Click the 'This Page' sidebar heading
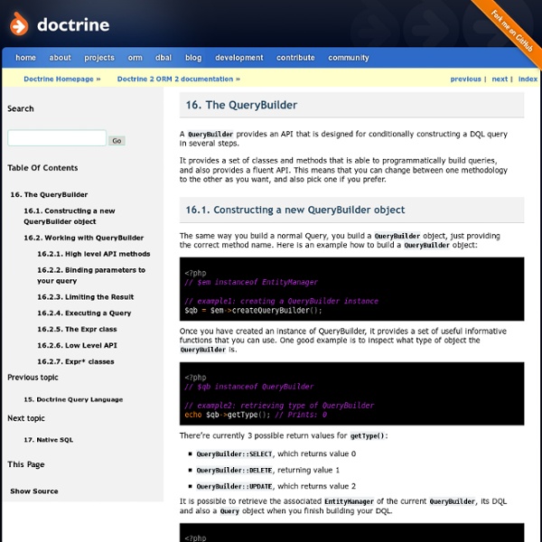The image size is (542, 542). (26, 464)
